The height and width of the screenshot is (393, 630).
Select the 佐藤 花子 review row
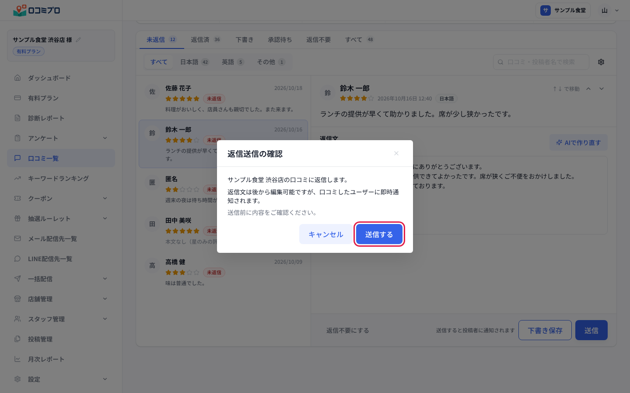click(x=223, y=98)
